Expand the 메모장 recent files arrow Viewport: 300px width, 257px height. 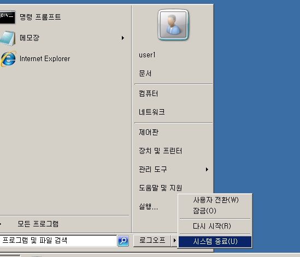(122, 38)
